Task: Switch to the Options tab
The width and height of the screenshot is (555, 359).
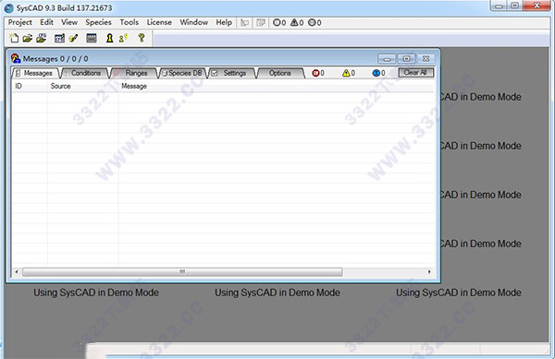Action: pyautogui.click(x=280, y=73)
